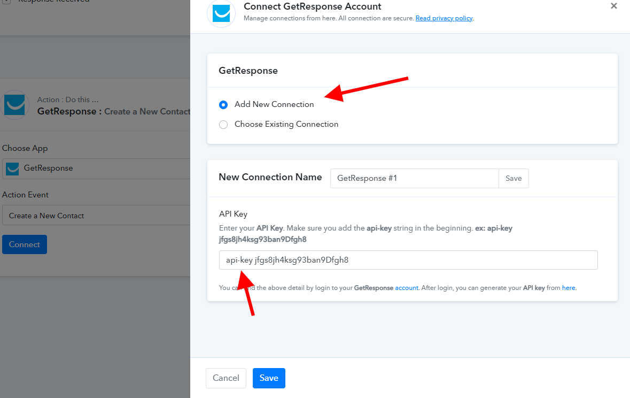Image resolution: width=630 pixels, height=398 pixels.
Task: Click GetResponse icon inside Choose App field
Action: (x=12, y=169)
